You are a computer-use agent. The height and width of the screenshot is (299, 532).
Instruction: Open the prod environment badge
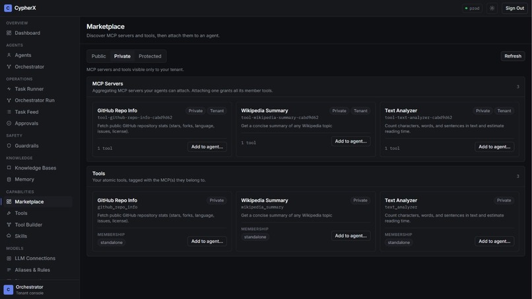pyautogui.click(x=472, y=8)
